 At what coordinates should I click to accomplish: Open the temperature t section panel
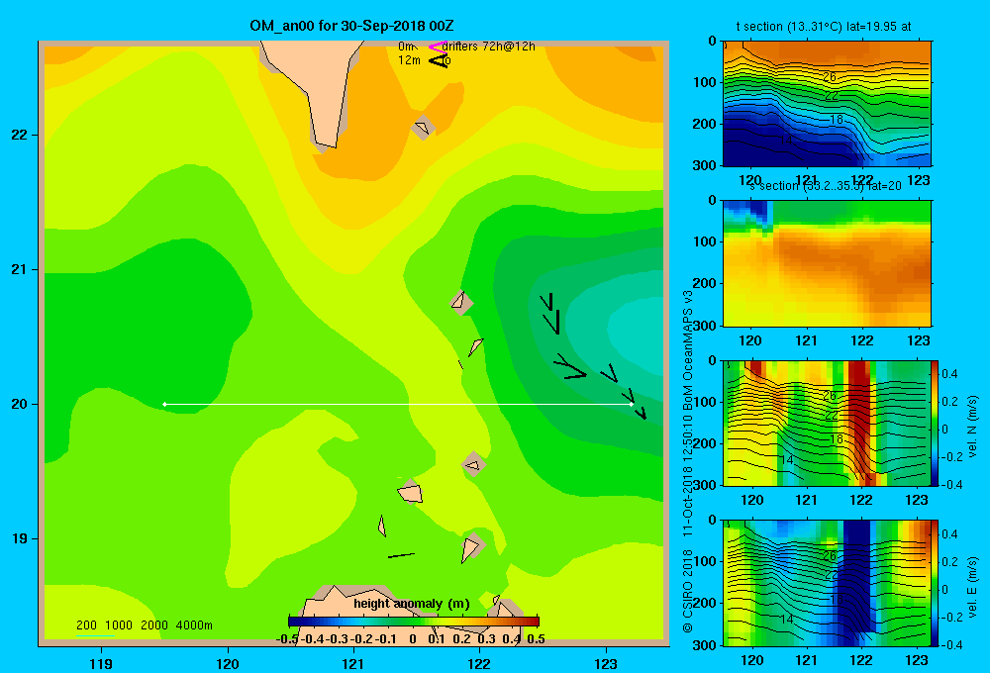[x=827, y=104]
